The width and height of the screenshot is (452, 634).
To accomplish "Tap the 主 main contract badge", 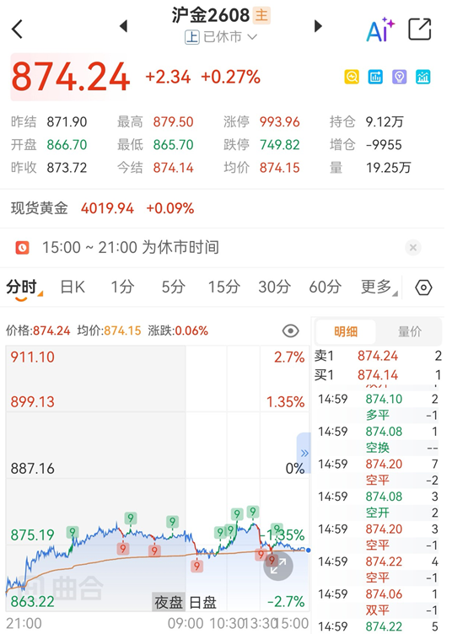I will coord(261,15).
